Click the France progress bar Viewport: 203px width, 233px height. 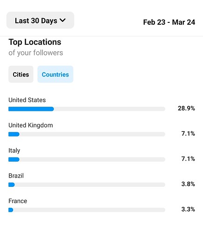(x=87, y=210)
